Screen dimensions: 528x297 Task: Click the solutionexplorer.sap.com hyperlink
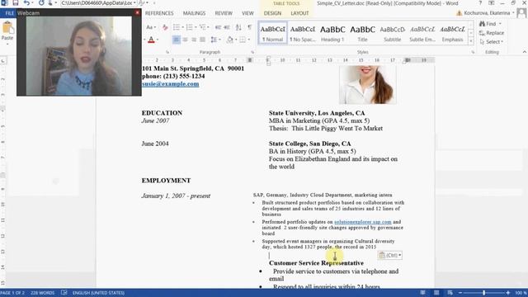(x=363, y=222)
